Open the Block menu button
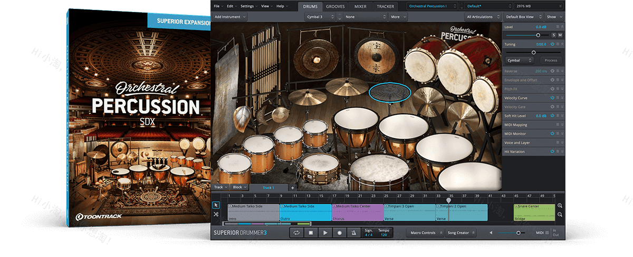 (239, 187)
